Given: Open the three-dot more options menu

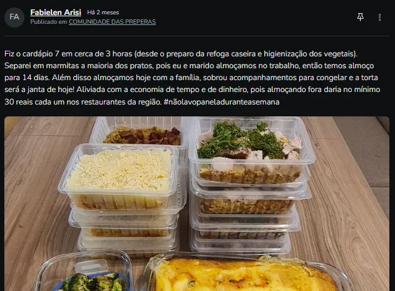Looking at the screenshot, I should (379, 17).
